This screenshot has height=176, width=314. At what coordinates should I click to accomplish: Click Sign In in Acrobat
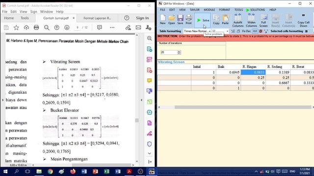click(x=142, y=18)
